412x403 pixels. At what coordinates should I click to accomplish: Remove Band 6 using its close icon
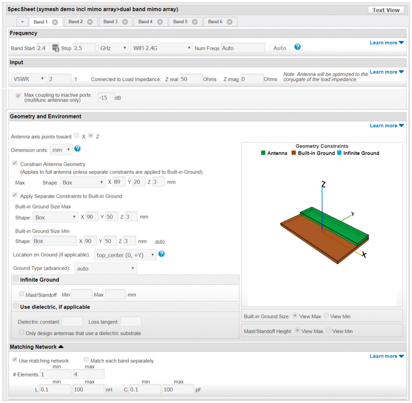230,22
